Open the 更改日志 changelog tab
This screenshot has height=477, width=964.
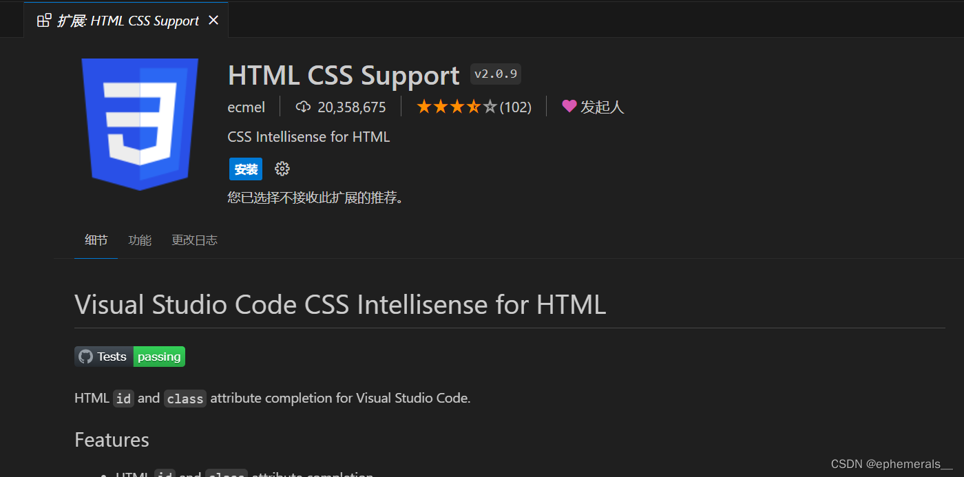194,240
